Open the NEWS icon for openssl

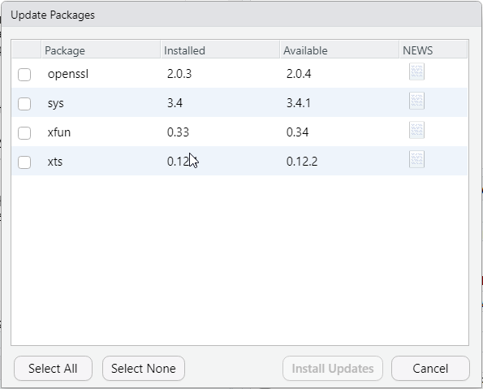416,71
